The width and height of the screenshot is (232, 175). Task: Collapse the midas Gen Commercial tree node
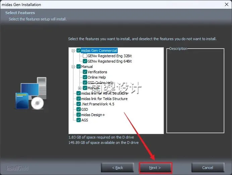tap(73, 51)
